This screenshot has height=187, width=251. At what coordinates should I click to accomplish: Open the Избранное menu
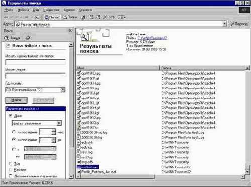pyautogui.click(x=51, y=10)
